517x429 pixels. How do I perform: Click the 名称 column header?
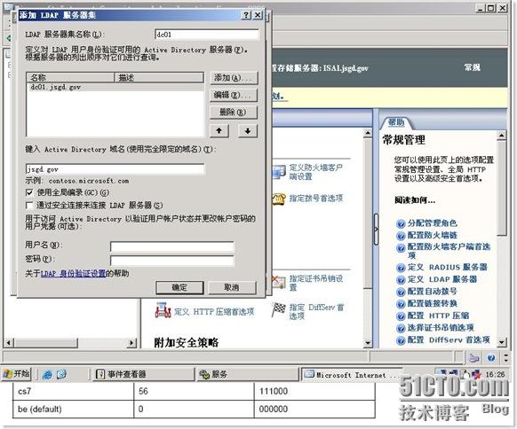coord(70,78)
